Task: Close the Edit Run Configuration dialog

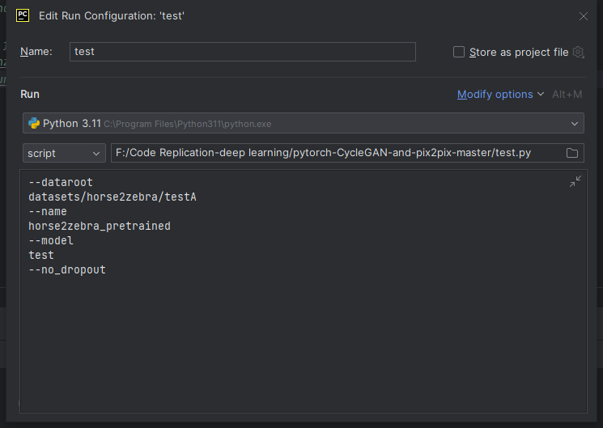Action: pyautogui.click(x=583, y=16)
